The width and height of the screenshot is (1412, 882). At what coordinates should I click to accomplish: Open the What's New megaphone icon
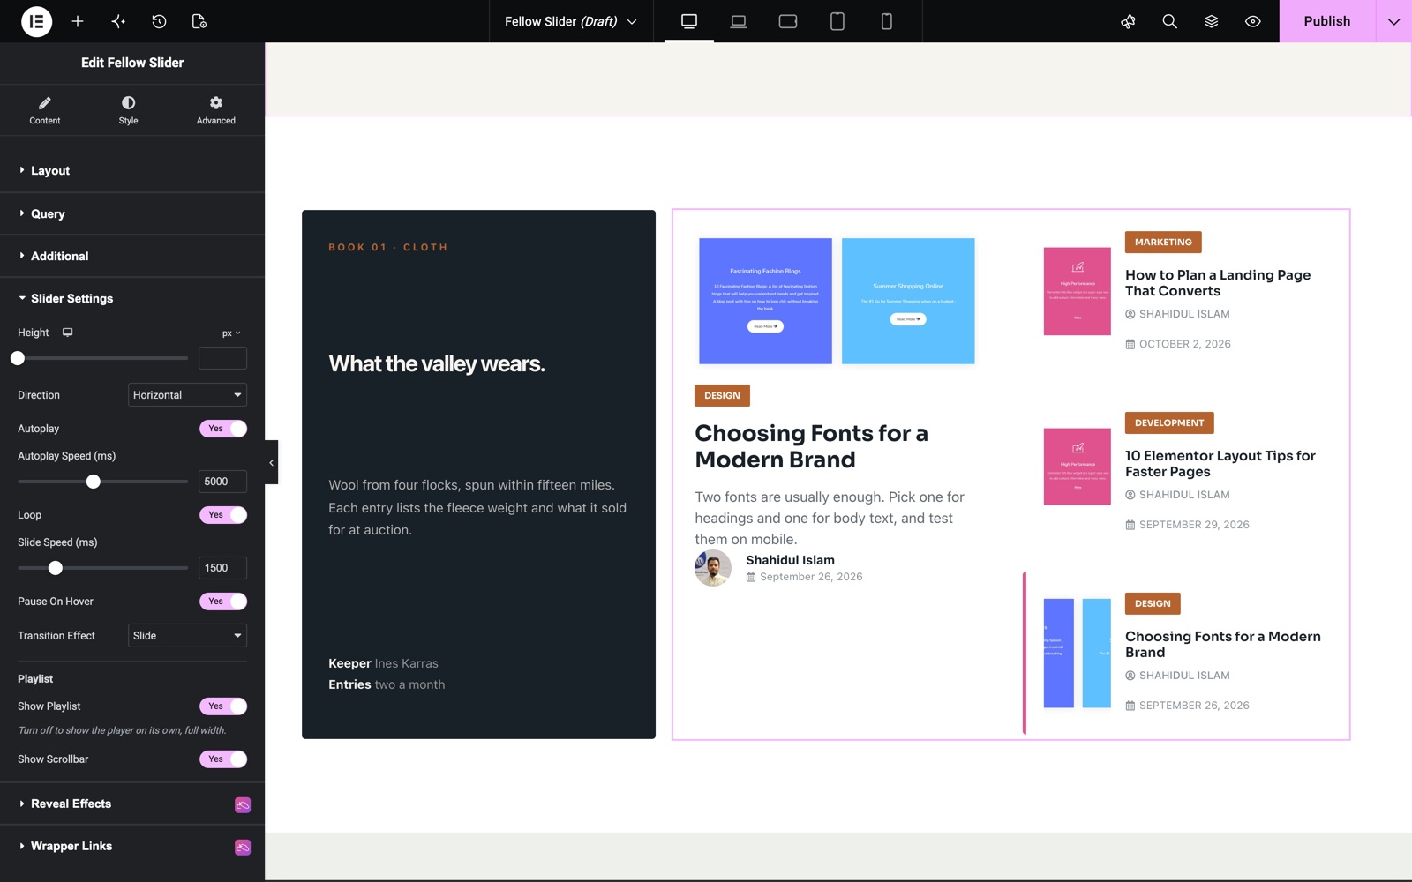coord(1128,21)
